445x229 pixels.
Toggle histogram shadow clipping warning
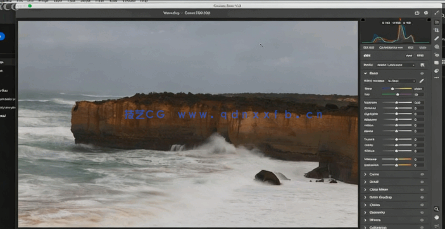[363, 20]
